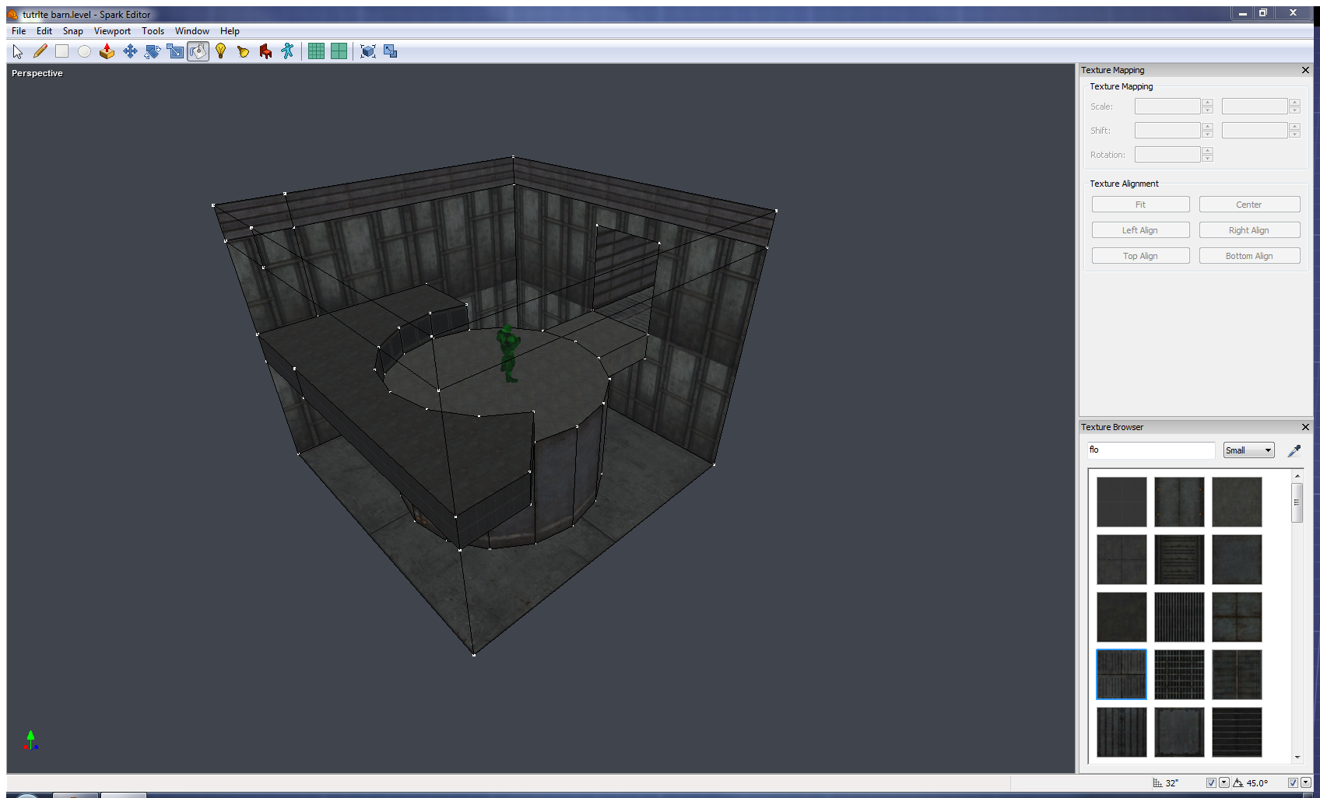Click the Right Align button
1320x798 pixels.
tap(1249, 230)
